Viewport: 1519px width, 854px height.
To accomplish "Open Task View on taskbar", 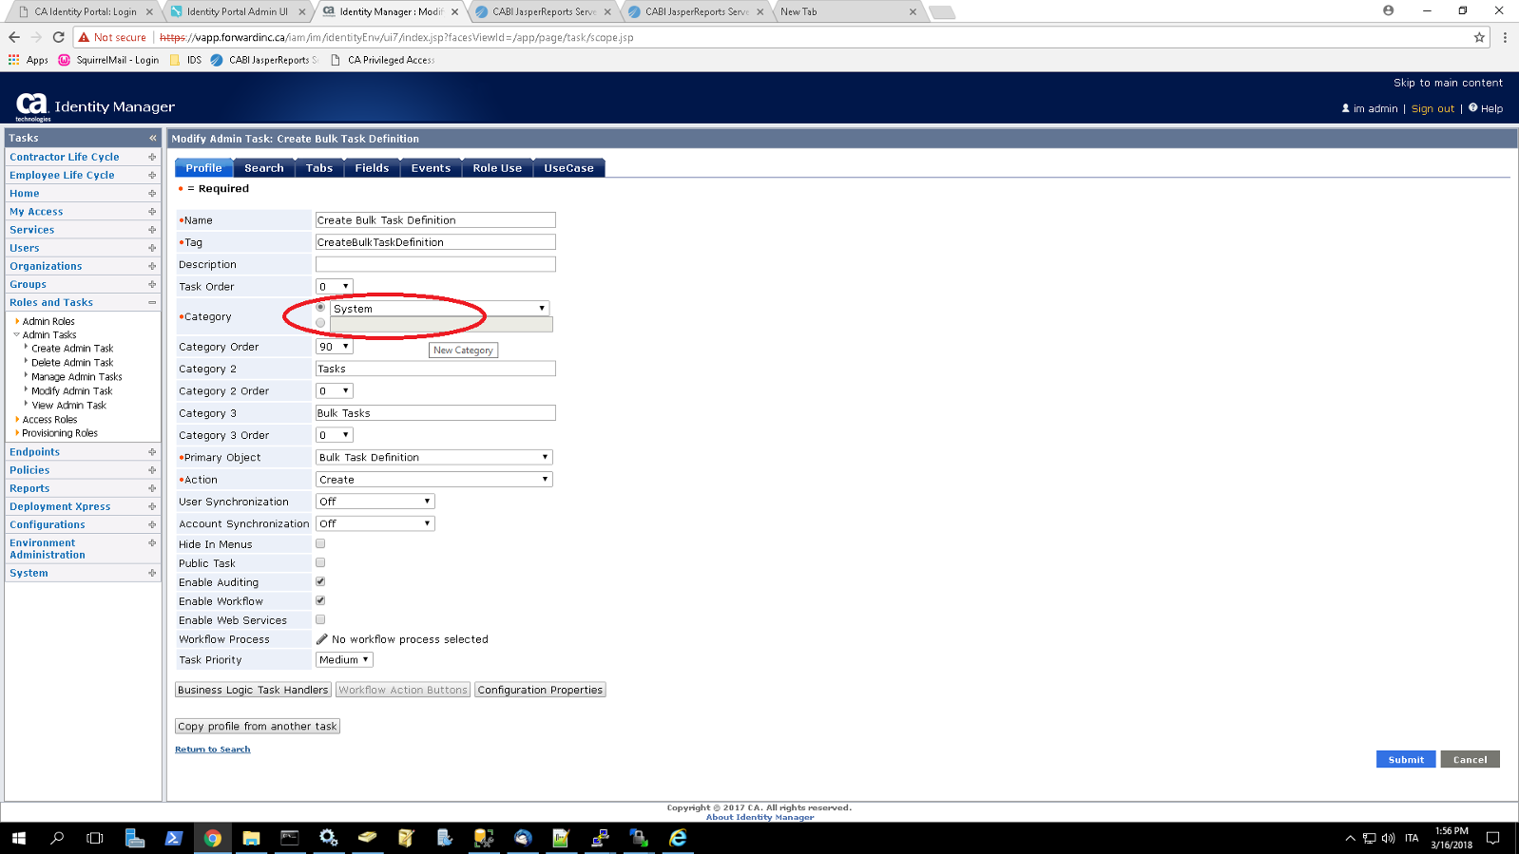I will 95,838.
